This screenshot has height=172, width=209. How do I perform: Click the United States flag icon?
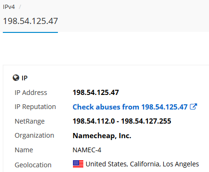pos(78,164)
